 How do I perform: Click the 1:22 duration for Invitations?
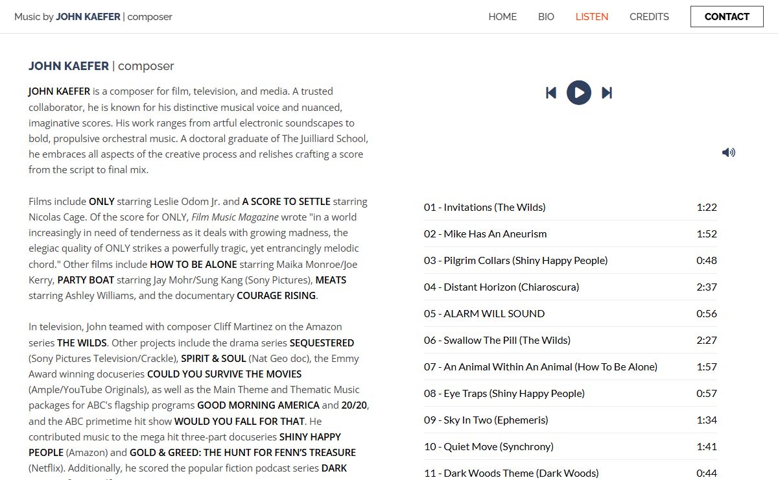(x=707, y=208)
